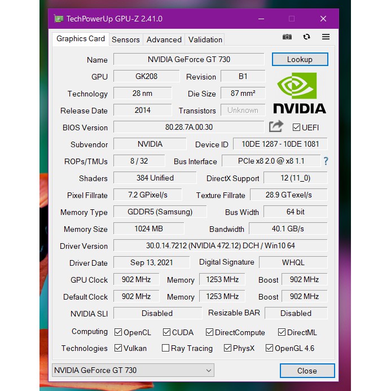Click the Close button at bottom
Screen dimensions: 391x391
pos(307,371)
